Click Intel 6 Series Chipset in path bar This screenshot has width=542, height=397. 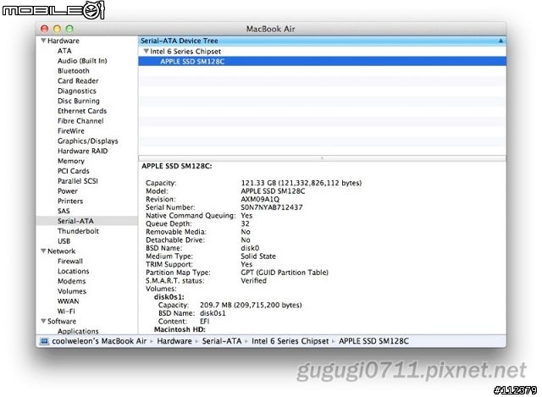290,341
